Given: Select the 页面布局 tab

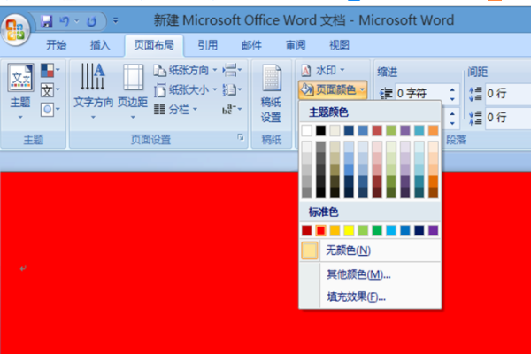Looking at the screenshot, I should [154, 45].
